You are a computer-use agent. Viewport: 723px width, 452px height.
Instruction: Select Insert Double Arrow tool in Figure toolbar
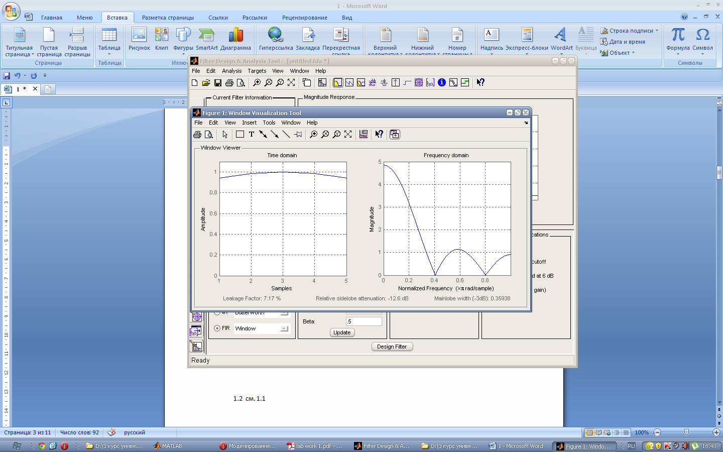(263, 135)
